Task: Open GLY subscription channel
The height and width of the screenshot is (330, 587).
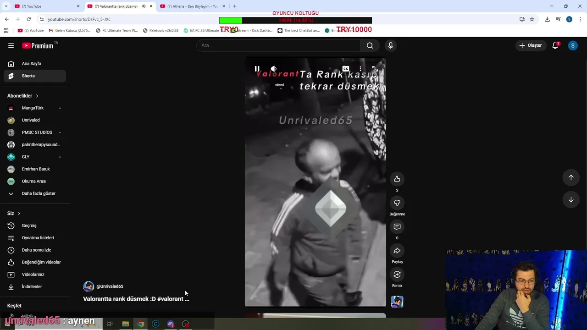Action: pyautogui.click(x=35, y=157)
